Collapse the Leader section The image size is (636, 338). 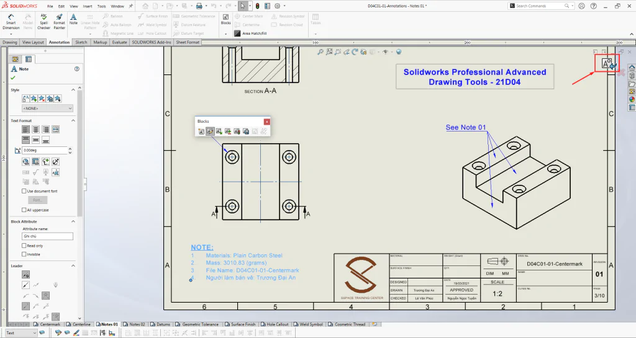coord(73,266)
